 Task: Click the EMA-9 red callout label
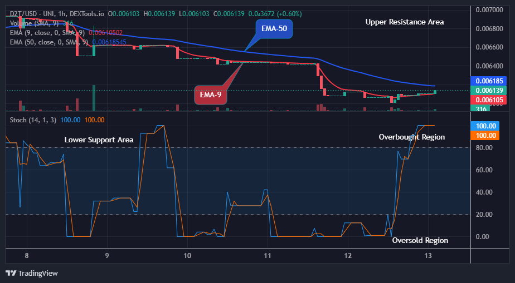[211, 95]
